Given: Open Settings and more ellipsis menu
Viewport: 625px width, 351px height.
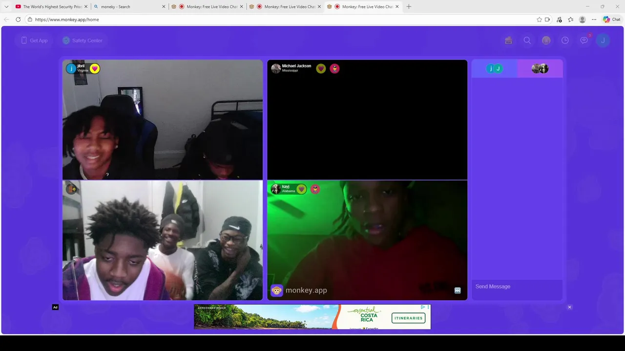Looking at the screenshot, I should (x=594, y=19).
